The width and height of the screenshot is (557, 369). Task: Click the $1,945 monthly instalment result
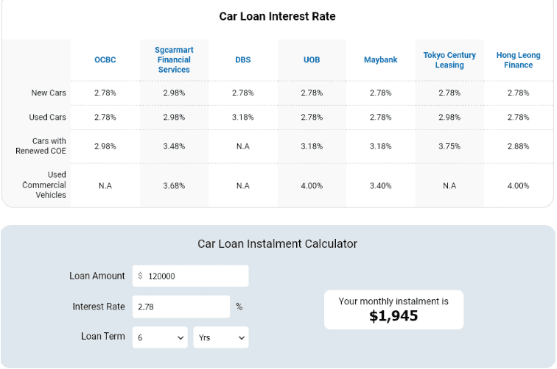pyautogui.click(x=393, y=316)
